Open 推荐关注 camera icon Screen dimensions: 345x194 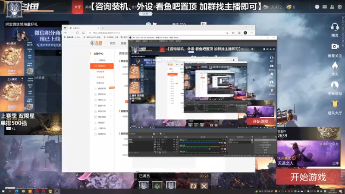335,50
